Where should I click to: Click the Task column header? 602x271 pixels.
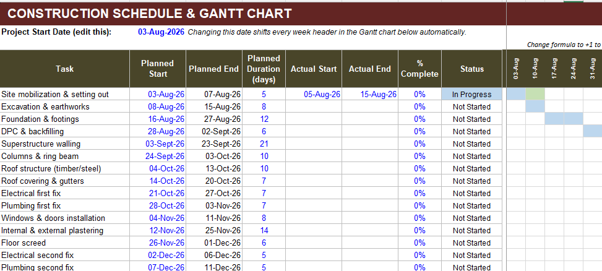65,69
